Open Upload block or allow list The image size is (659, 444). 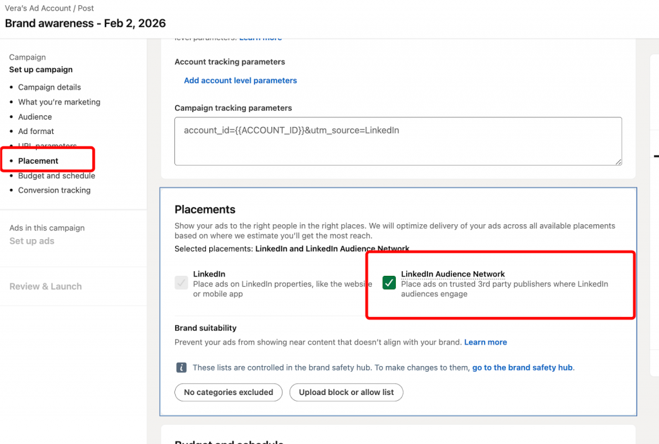click(x=346, y=392)
